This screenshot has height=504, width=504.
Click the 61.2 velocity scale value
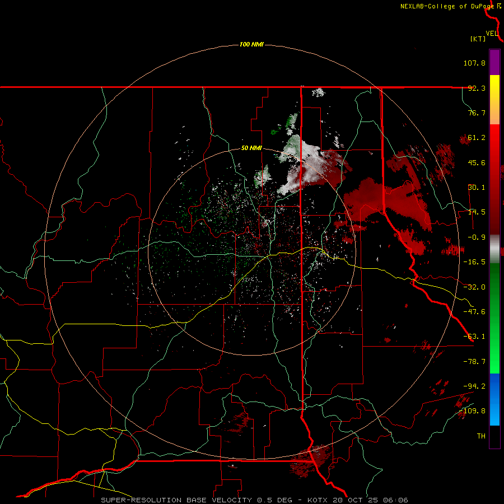[477, 138]
